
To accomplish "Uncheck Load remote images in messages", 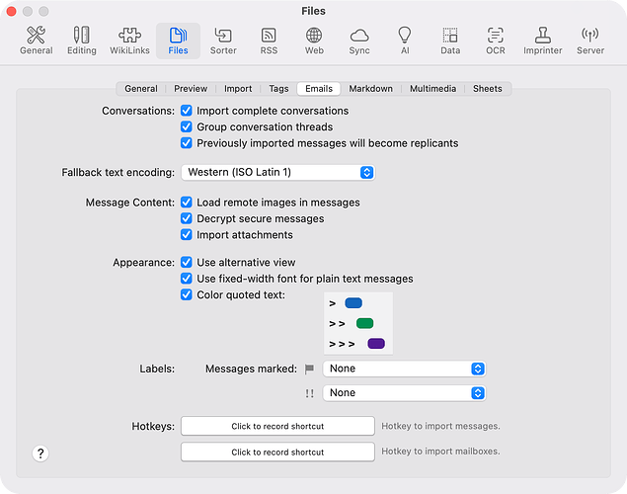I will 187,202.
